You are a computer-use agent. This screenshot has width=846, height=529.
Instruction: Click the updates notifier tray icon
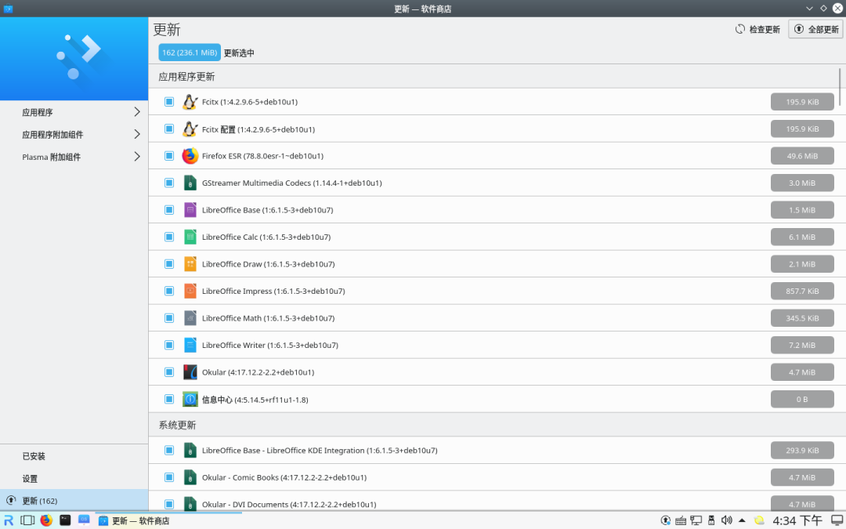pos(666,520)
